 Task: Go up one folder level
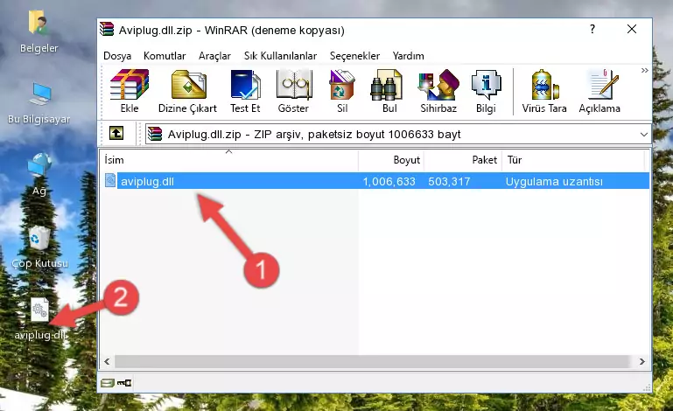pyautogui.click(x=116, y=134)
